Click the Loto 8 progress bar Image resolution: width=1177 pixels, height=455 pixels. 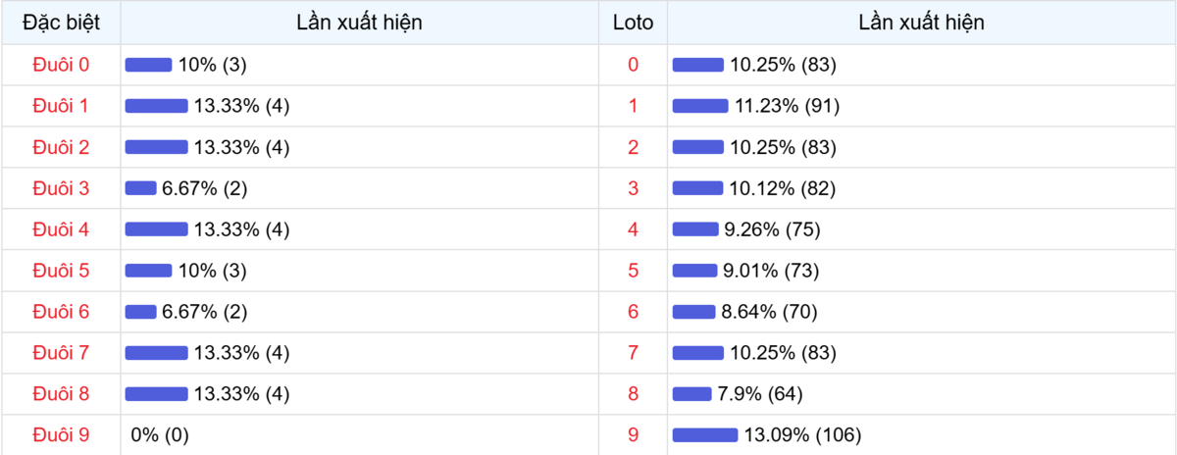click(x=691, y=394)
